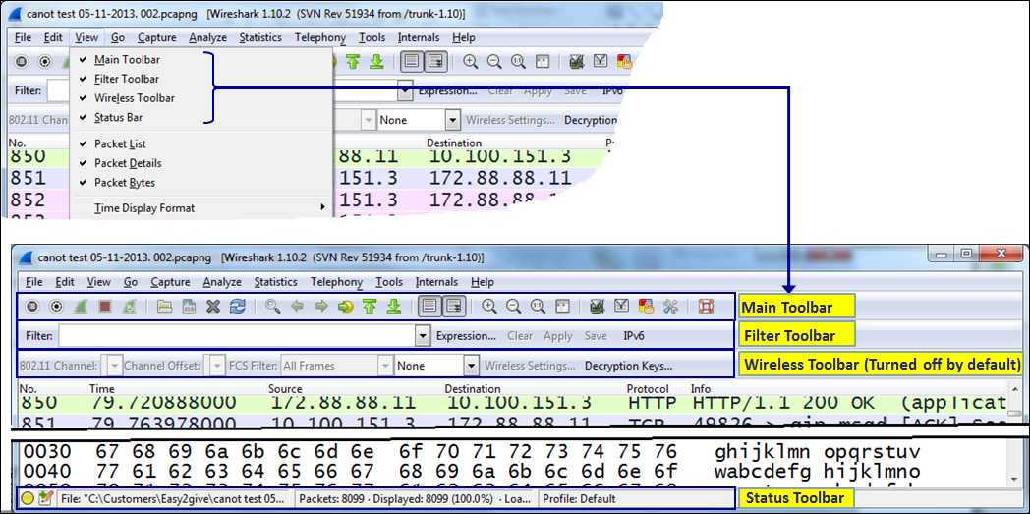Go forward in packet history, lower window
The image size is (1030, 514).
pos(321,306)
